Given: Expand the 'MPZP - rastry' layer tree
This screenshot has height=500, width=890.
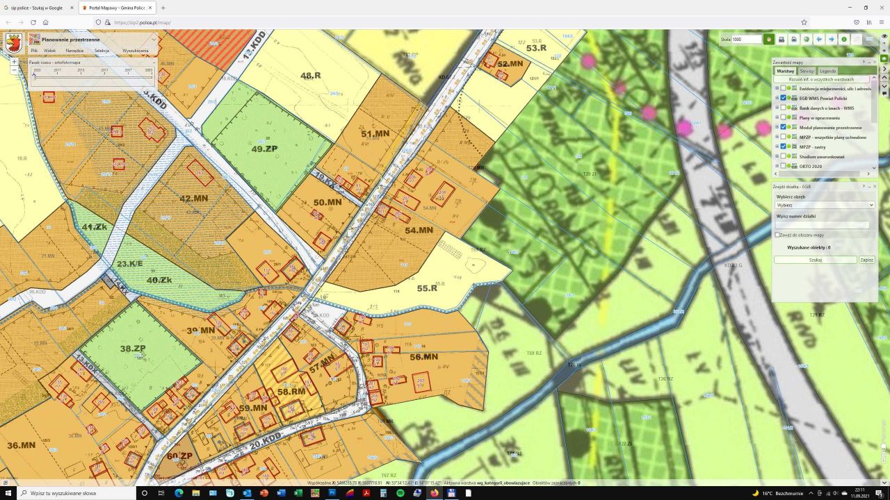Looking at the screenshot, I should pos(777,147).
